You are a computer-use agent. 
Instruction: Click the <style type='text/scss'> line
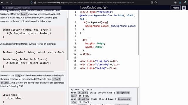(97, 12)
